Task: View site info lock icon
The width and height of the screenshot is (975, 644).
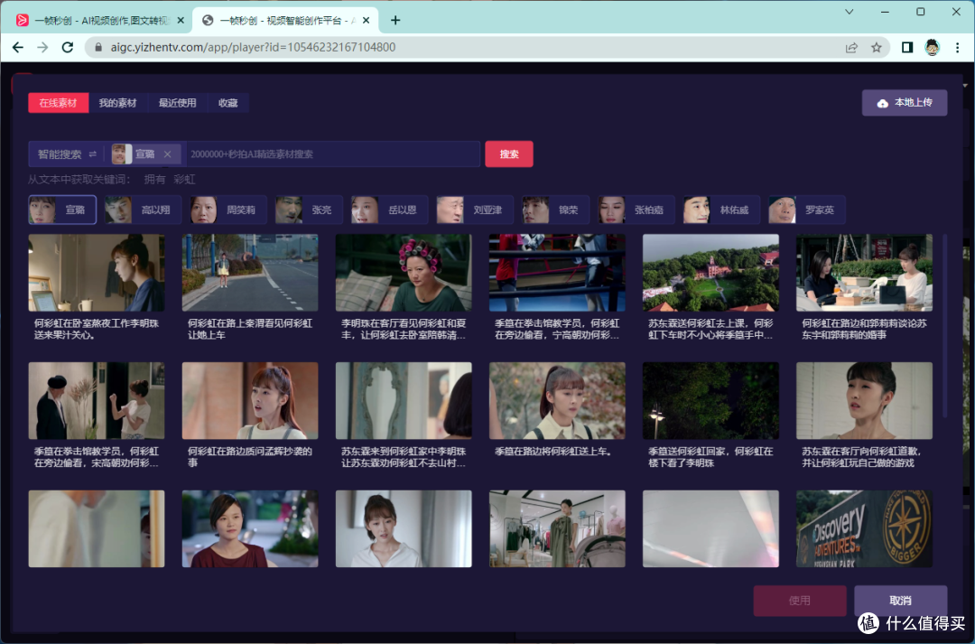Action: [x=97, y=47]
